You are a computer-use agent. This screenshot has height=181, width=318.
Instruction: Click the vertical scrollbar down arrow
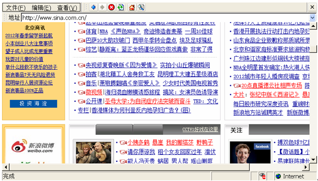[313, 160]
